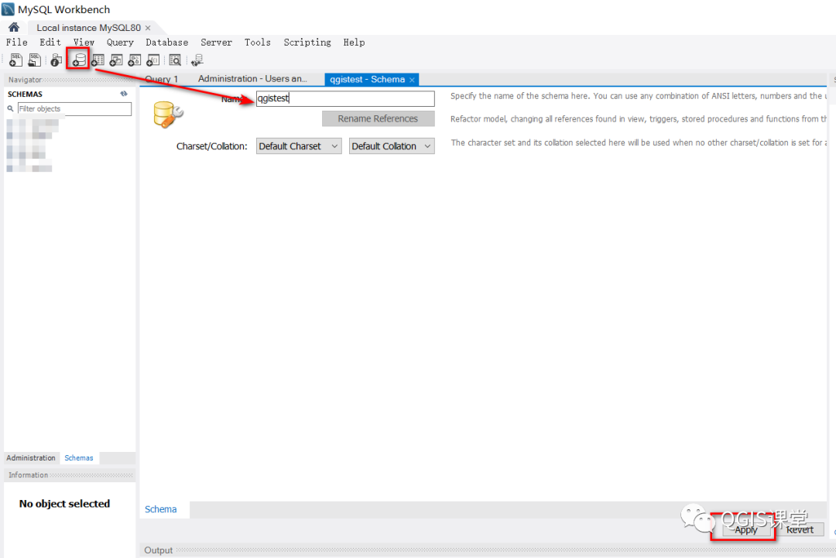Open the Query menu
This screenshot has width=836, height=558.
point(120,42)
